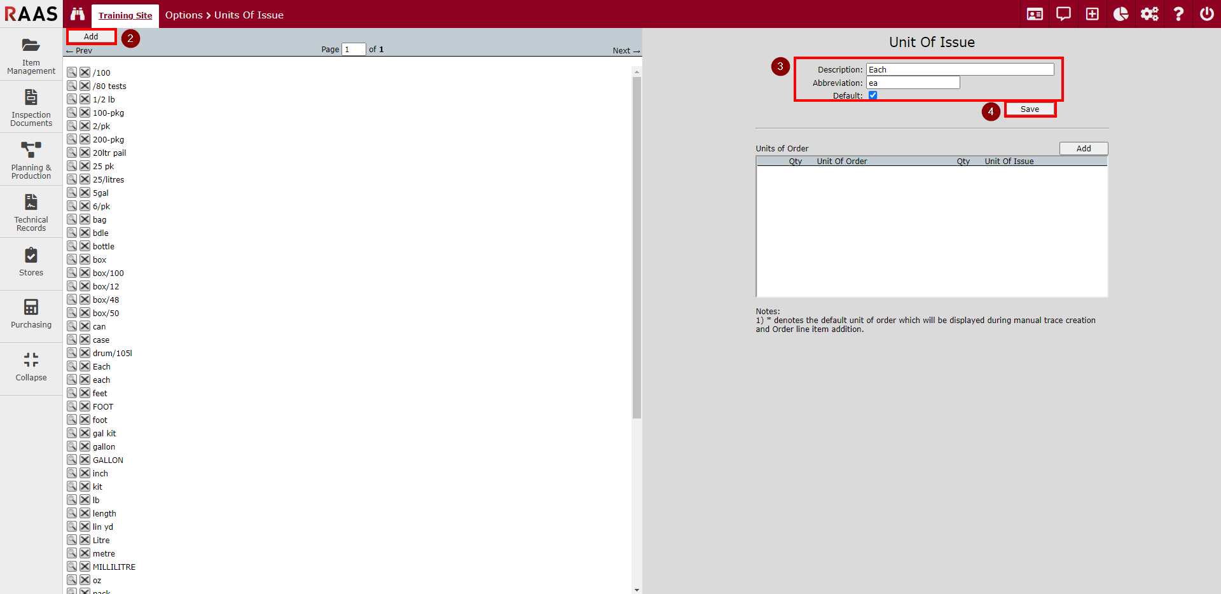Toggle the Default checkbox

pyautogui.click(x=873, y=95)
